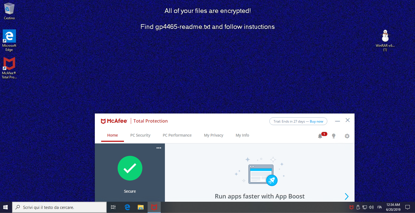Click the Buy now link

tap(316, 121)
